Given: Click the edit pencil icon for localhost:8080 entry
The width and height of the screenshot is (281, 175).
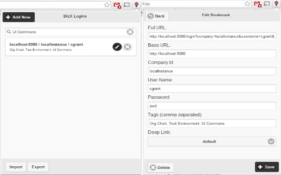Looking at the screenshot, I should click(x=117, y=47).
